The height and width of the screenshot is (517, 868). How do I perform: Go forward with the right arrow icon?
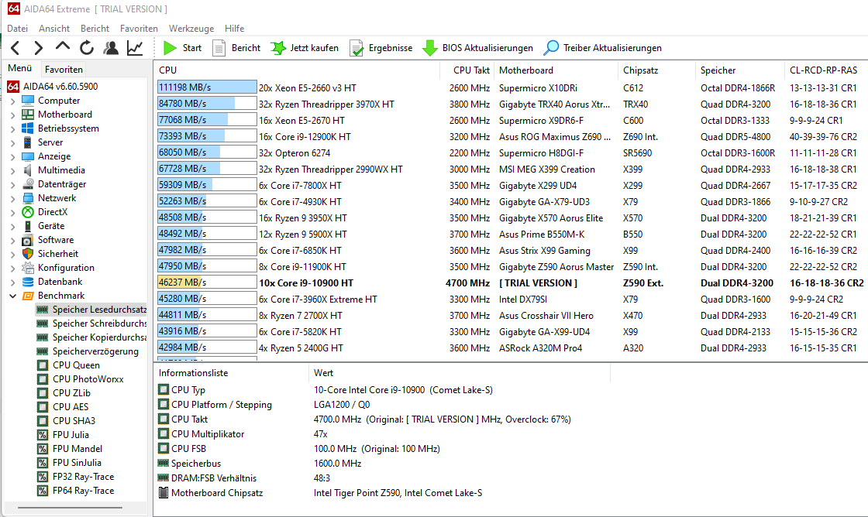point(38,48)
